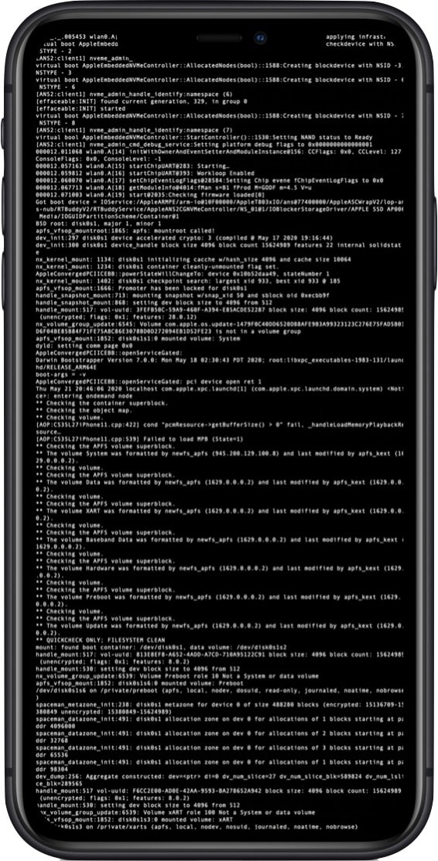438x861 pixels.
Task: Select the "dyld: setting comm page 0x0" line
Action: [84, 345]
